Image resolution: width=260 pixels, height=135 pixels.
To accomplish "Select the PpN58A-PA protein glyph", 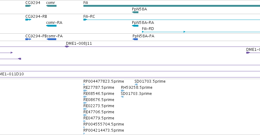I will (135, 39).
